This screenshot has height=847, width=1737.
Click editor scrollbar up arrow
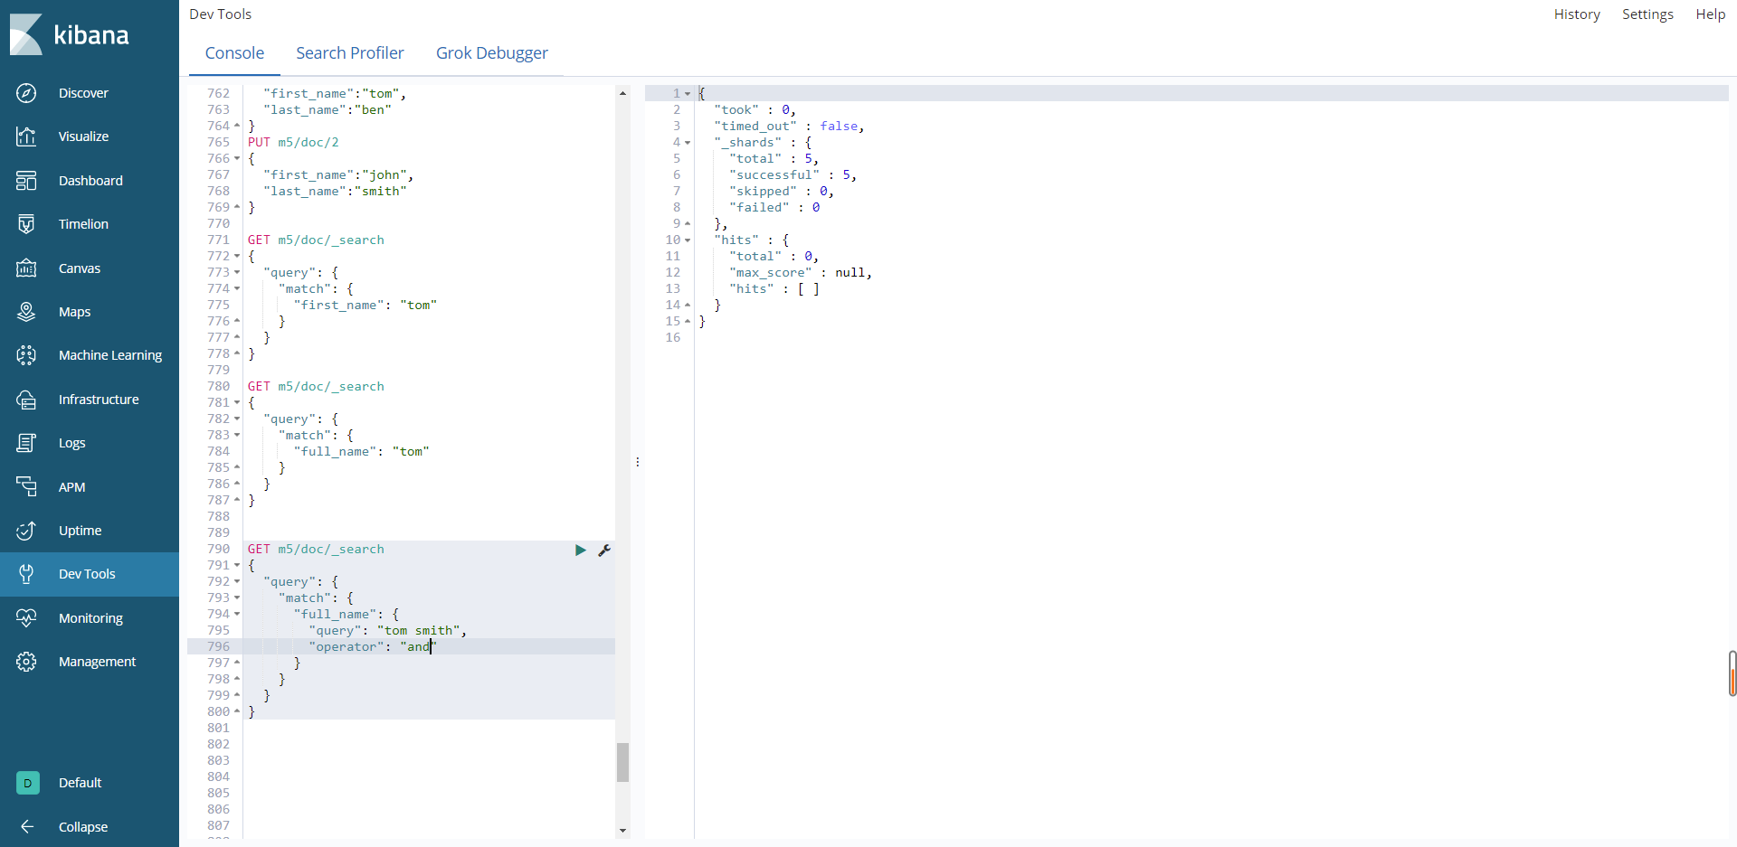(x=622, y=93)
